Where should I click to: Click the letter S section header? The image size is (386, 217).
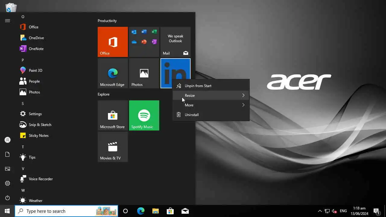pyautogui.click(x=23, y=104)
